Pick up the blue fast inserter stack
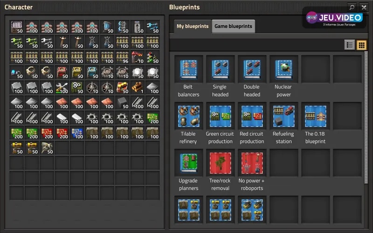 [x=152, y=27]
